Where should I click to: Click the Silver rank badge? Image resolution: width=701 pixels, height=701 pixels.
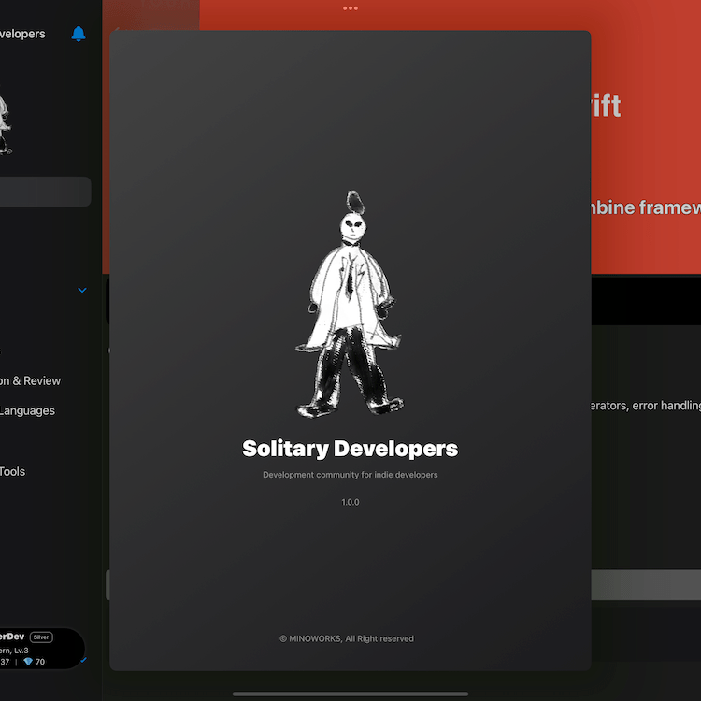click(x=41, y=637)
